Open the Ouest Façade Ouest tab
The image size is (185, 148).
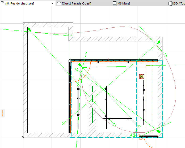[x=83, y=3]
